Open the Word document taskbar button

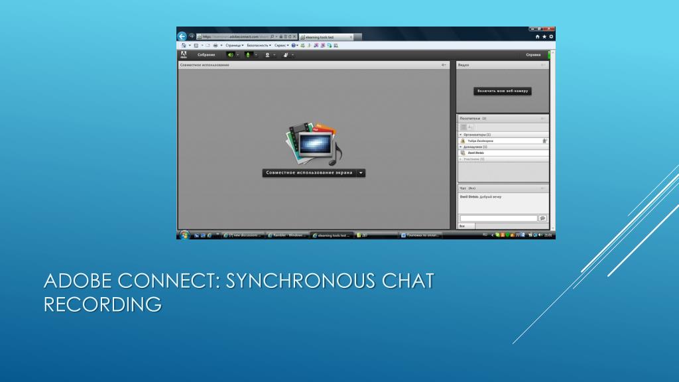coord(420,235)
